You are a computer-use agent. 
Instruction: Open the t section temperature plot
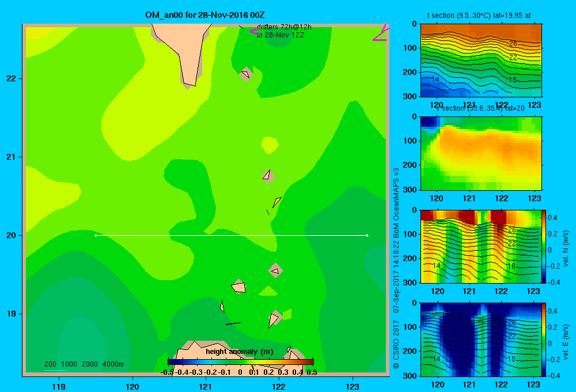481,61
